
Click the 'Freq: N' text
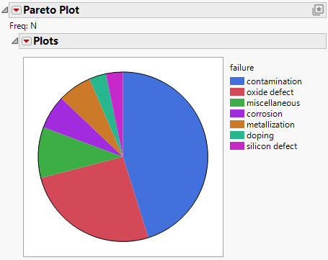tap(23, 26)
